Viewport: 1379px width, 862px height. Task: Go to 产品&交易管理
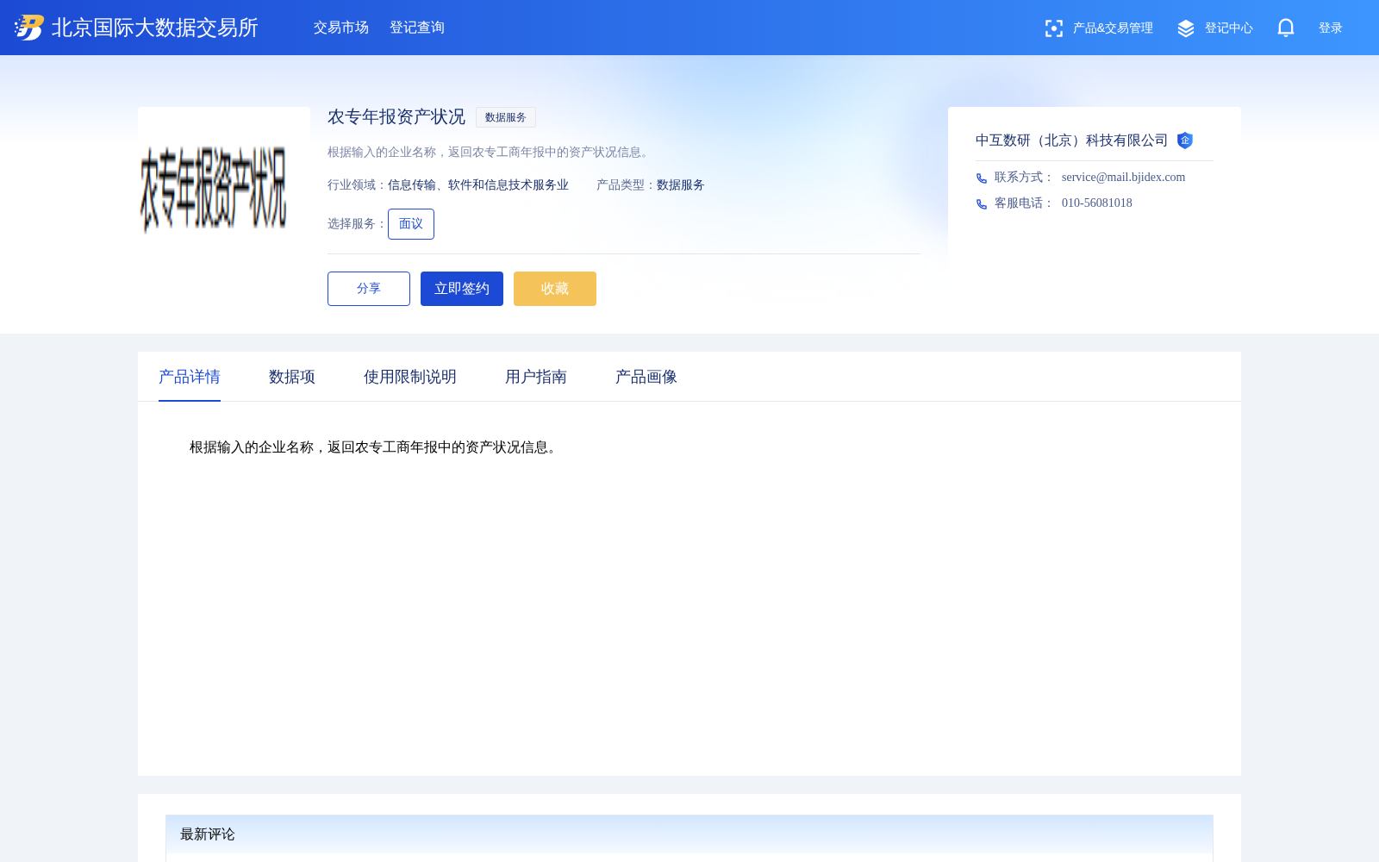(1113, 28)
